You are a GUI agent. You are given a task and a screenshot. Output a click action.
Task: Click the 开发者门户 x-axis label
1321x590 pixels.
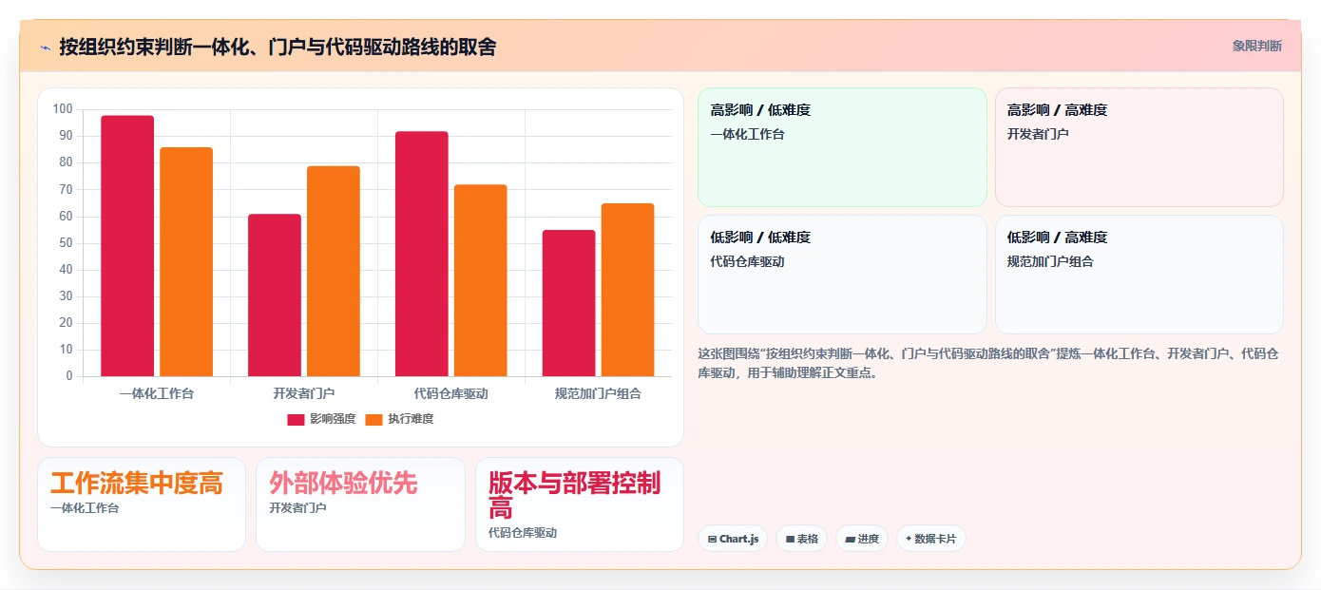(304, 393)
